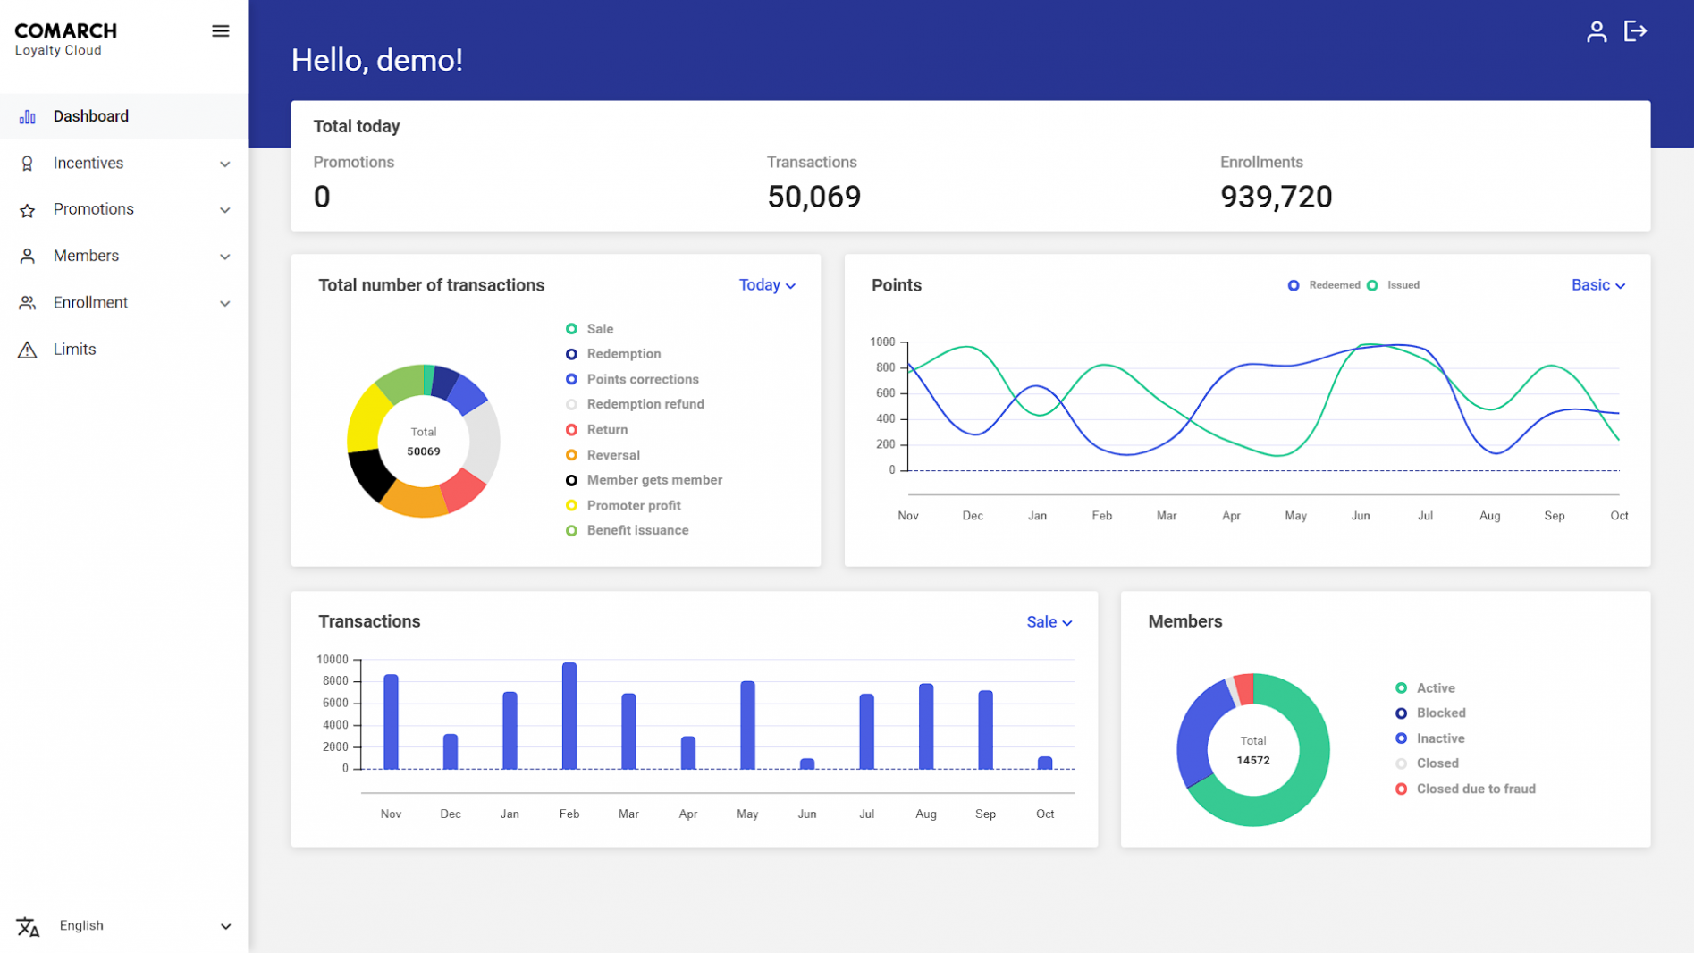Open the Basic points type dropdown
Screen dimensions: 1694x953
click(1597, 285)
